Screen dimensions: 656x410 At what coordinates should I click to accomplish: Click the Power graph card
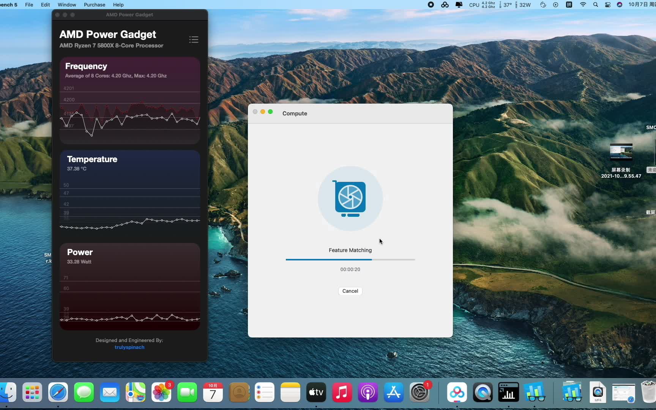[130, 287]
